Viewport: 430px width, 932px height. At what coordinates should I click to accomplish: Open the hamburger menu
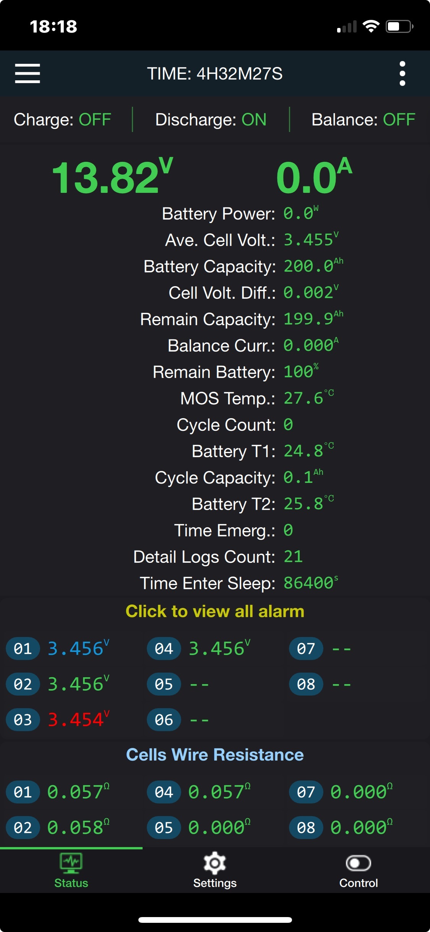point(28,73)
